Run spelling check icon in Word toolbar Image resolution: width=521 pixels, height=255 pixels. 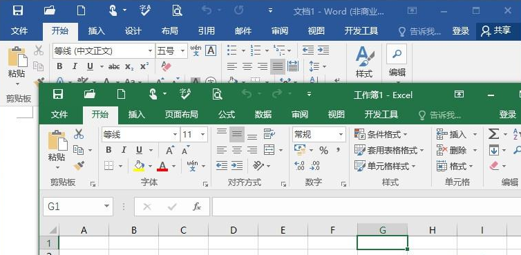pyautogui.click(x=145, y=10)
